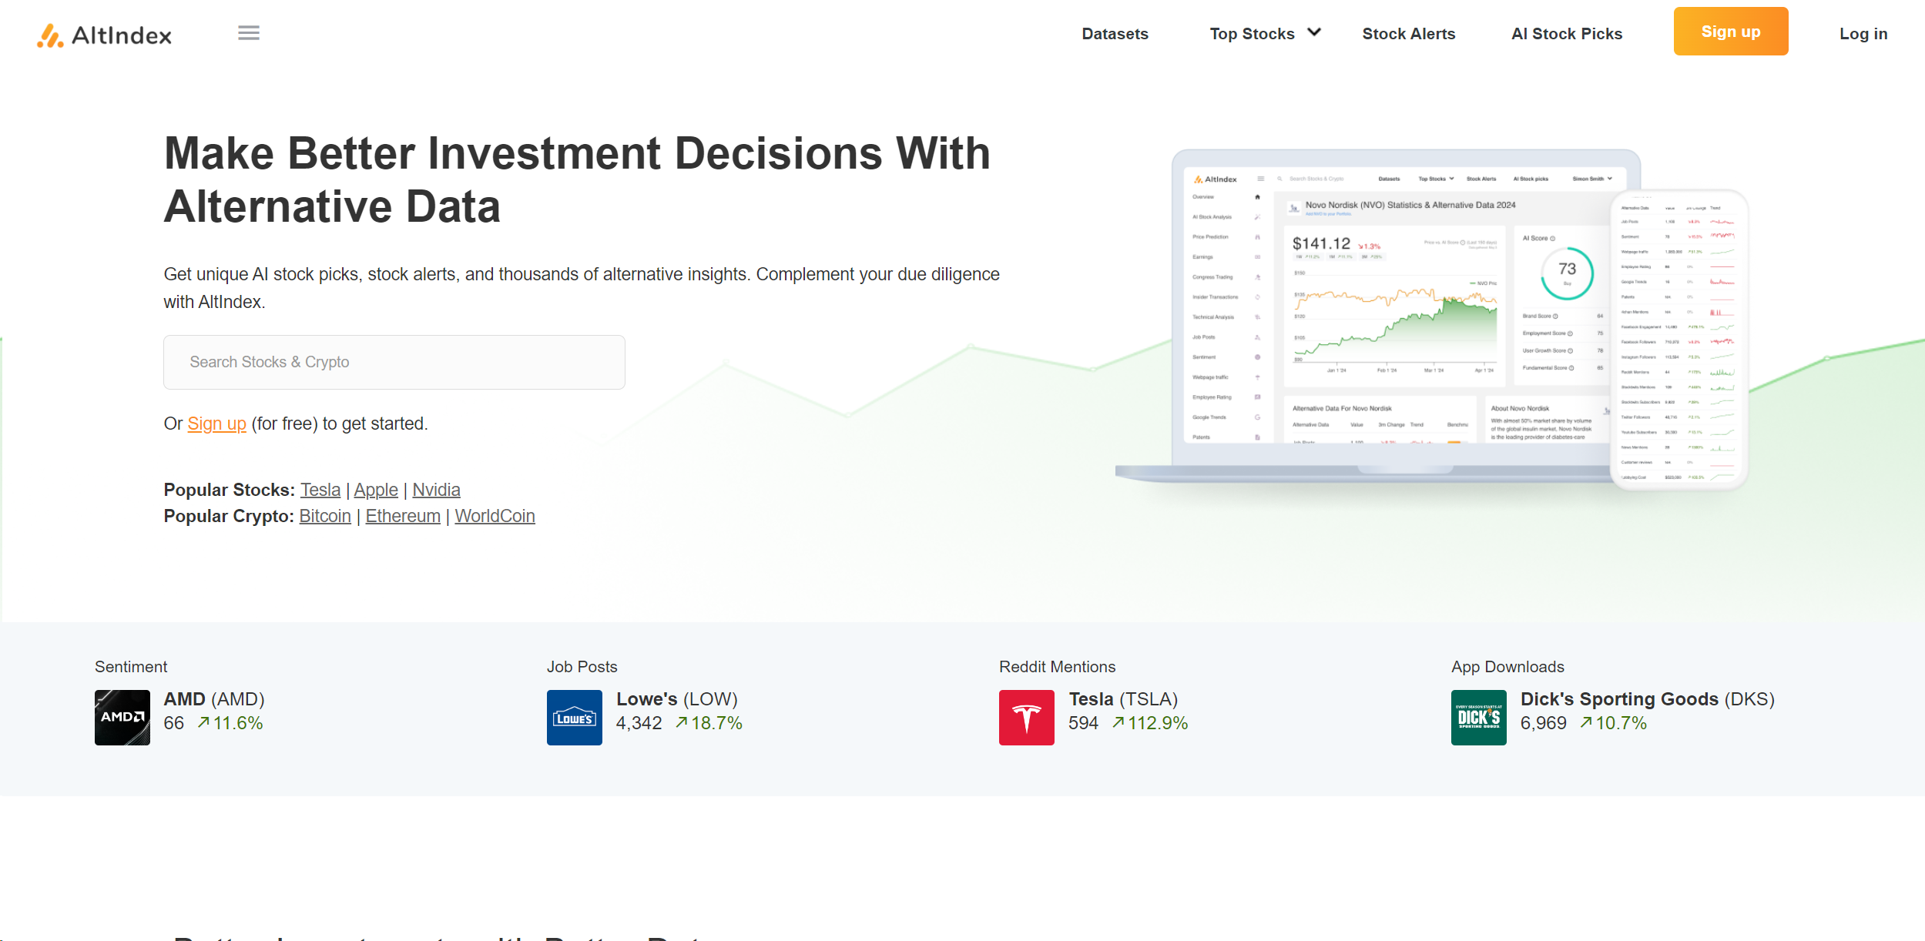
Task: Click the Lowe's logo tile
Action: pos(574,717)
